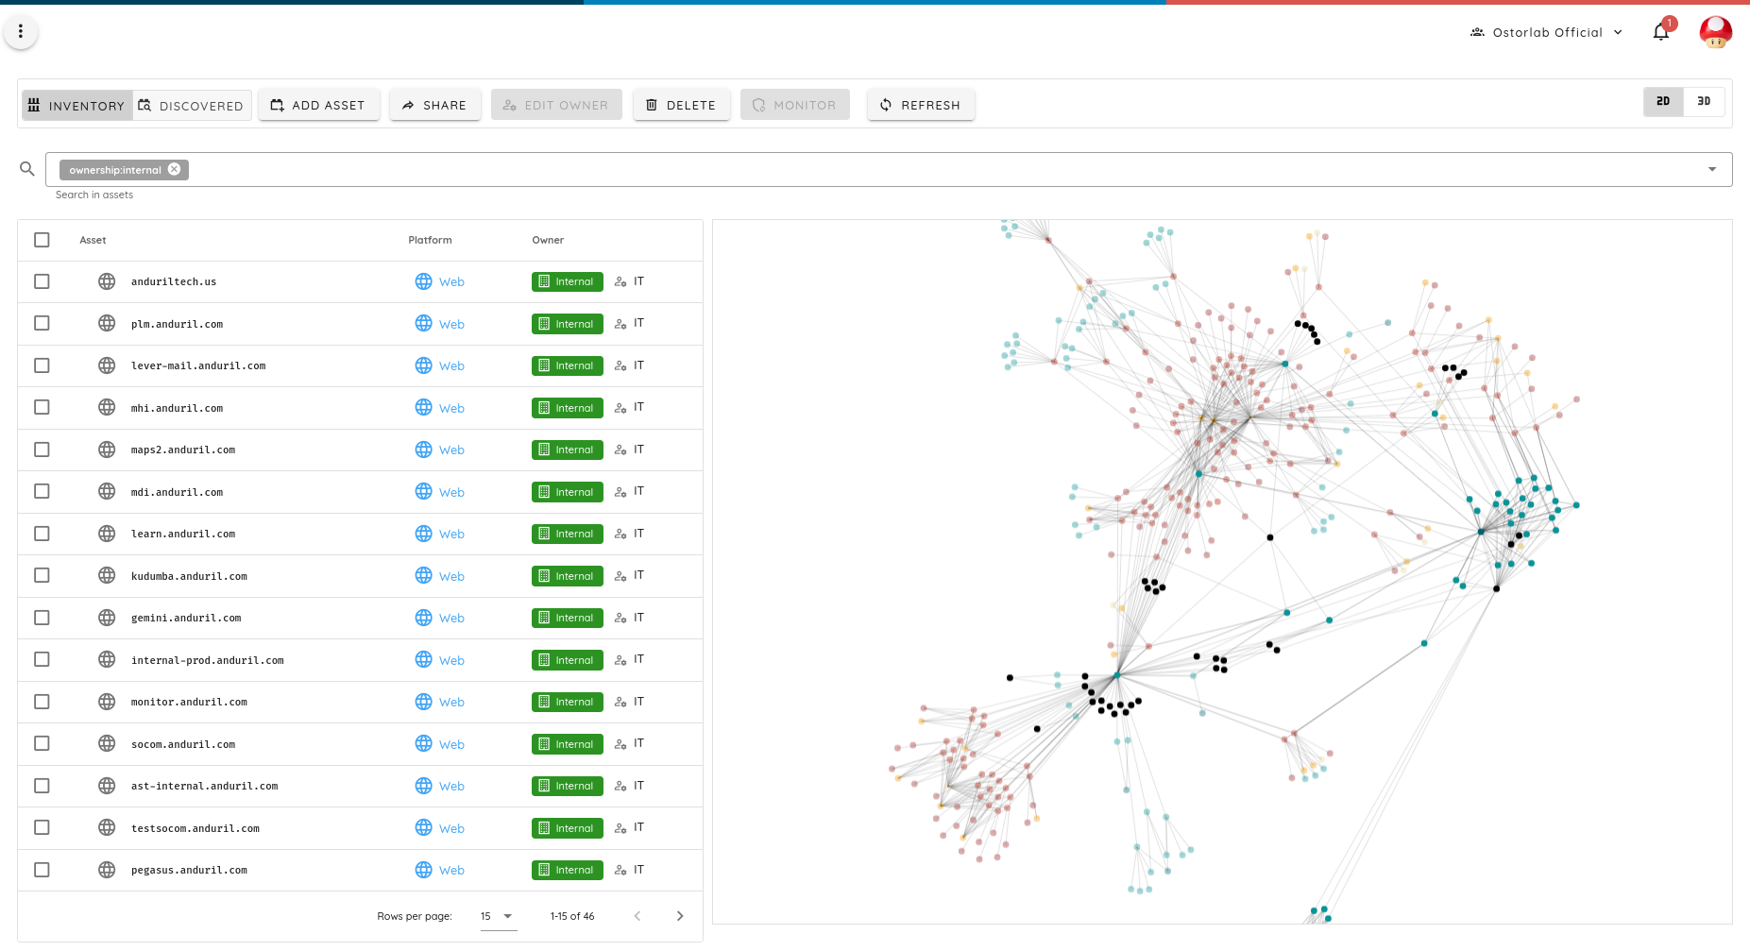Check the mhi.anduril.com row checkbox
The height and width of the screenshot is (951, 1750).
[42, 407]
